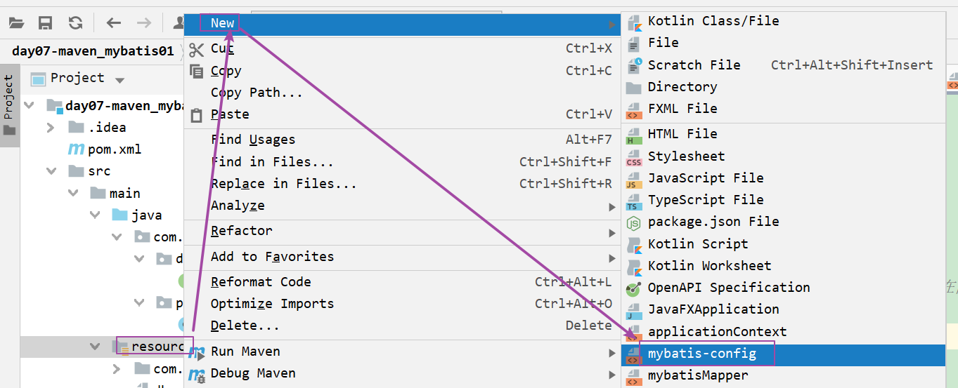The image size is (958, 388).
Task: Click the Synchronize refresh icon
Action: (75, 23)
